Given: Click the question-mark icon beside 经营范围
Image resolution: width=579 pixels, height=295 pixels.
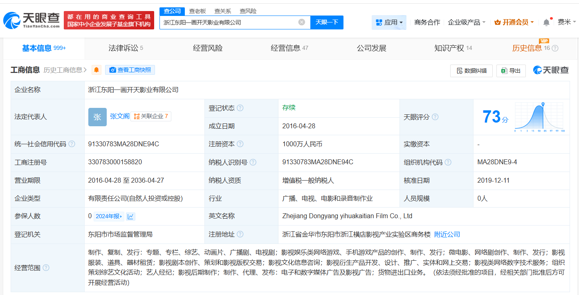Looking at the screenshot, I should tap(47, 268).
